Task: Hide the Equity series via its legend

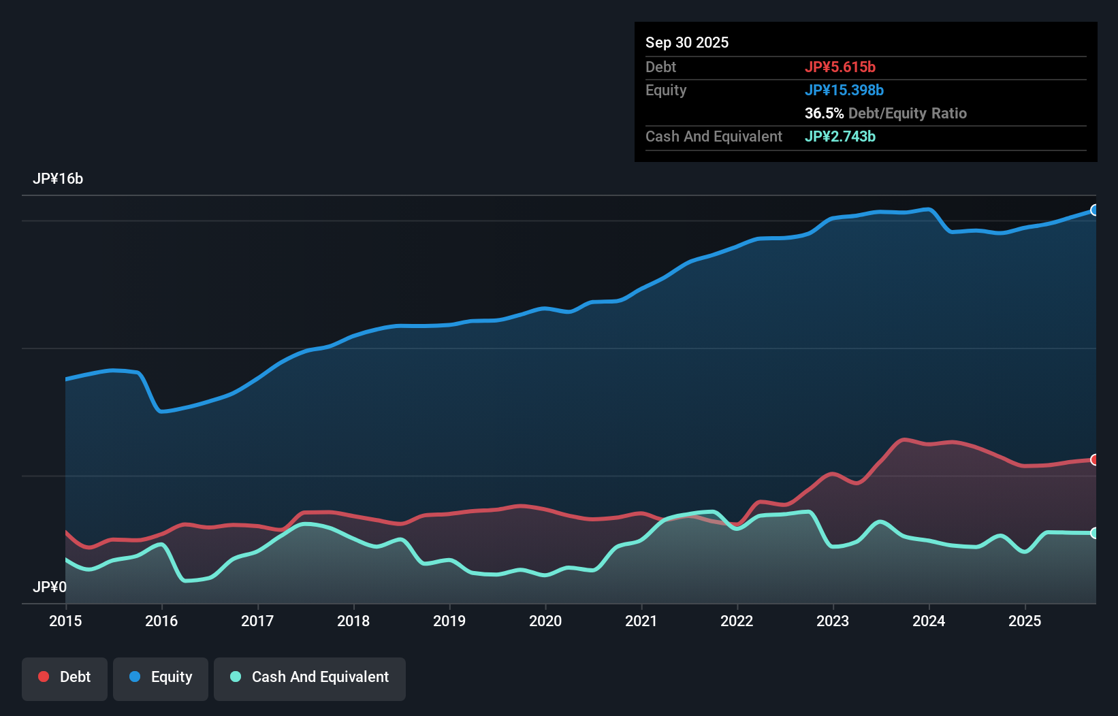Action: coord(160,677)
